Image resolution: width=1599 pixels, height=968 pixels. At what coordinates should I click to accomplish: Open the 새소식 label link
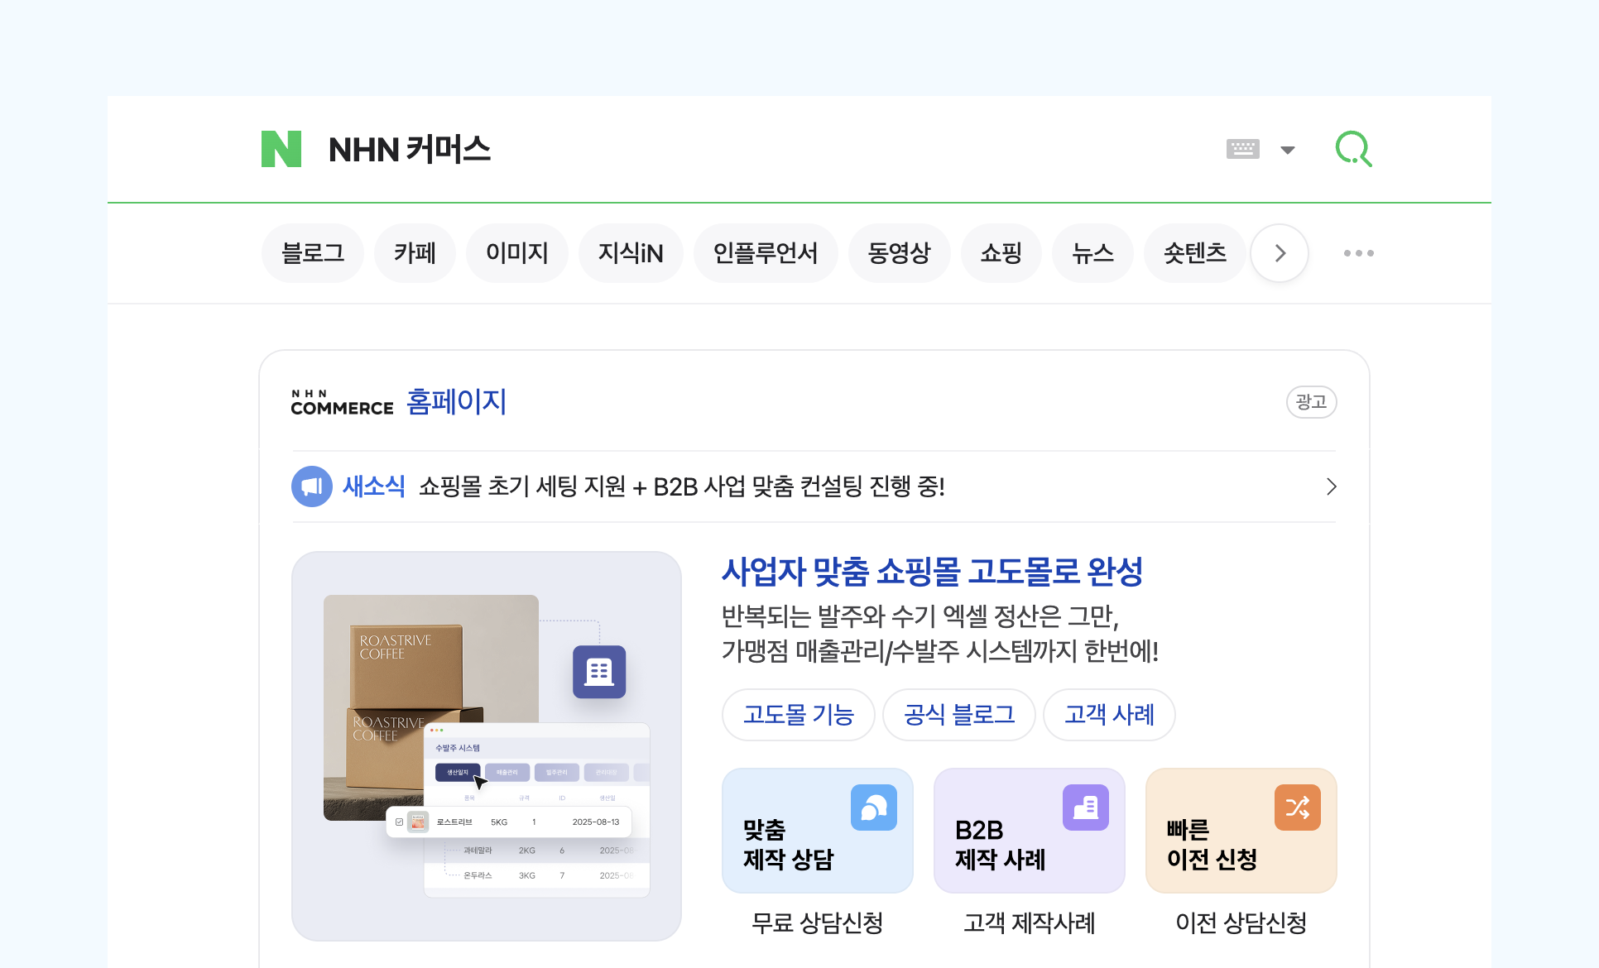(x=374, y=486)
